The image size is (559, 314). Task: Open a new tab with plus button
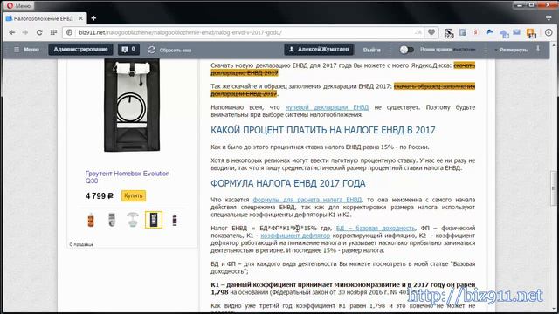(x=93, y=18)
